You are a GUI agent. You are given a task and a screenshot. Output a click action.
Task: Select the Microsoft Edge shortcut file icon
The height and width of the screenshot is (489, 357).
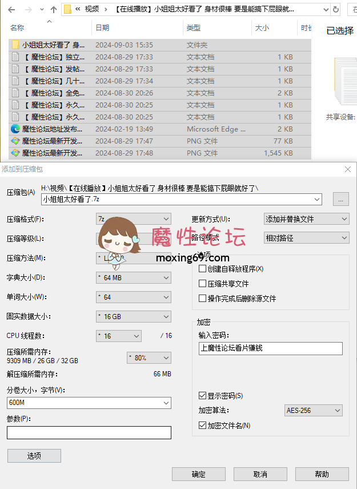(15, 129)
